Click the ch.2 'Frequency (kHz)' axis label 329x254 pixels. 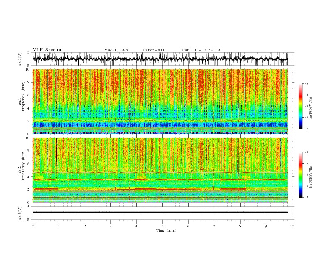(23, 165)
